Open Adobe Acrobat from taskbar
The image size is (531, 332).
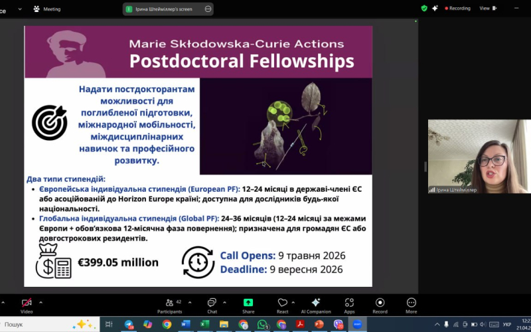pyautogui.click(x=300, y=325)
